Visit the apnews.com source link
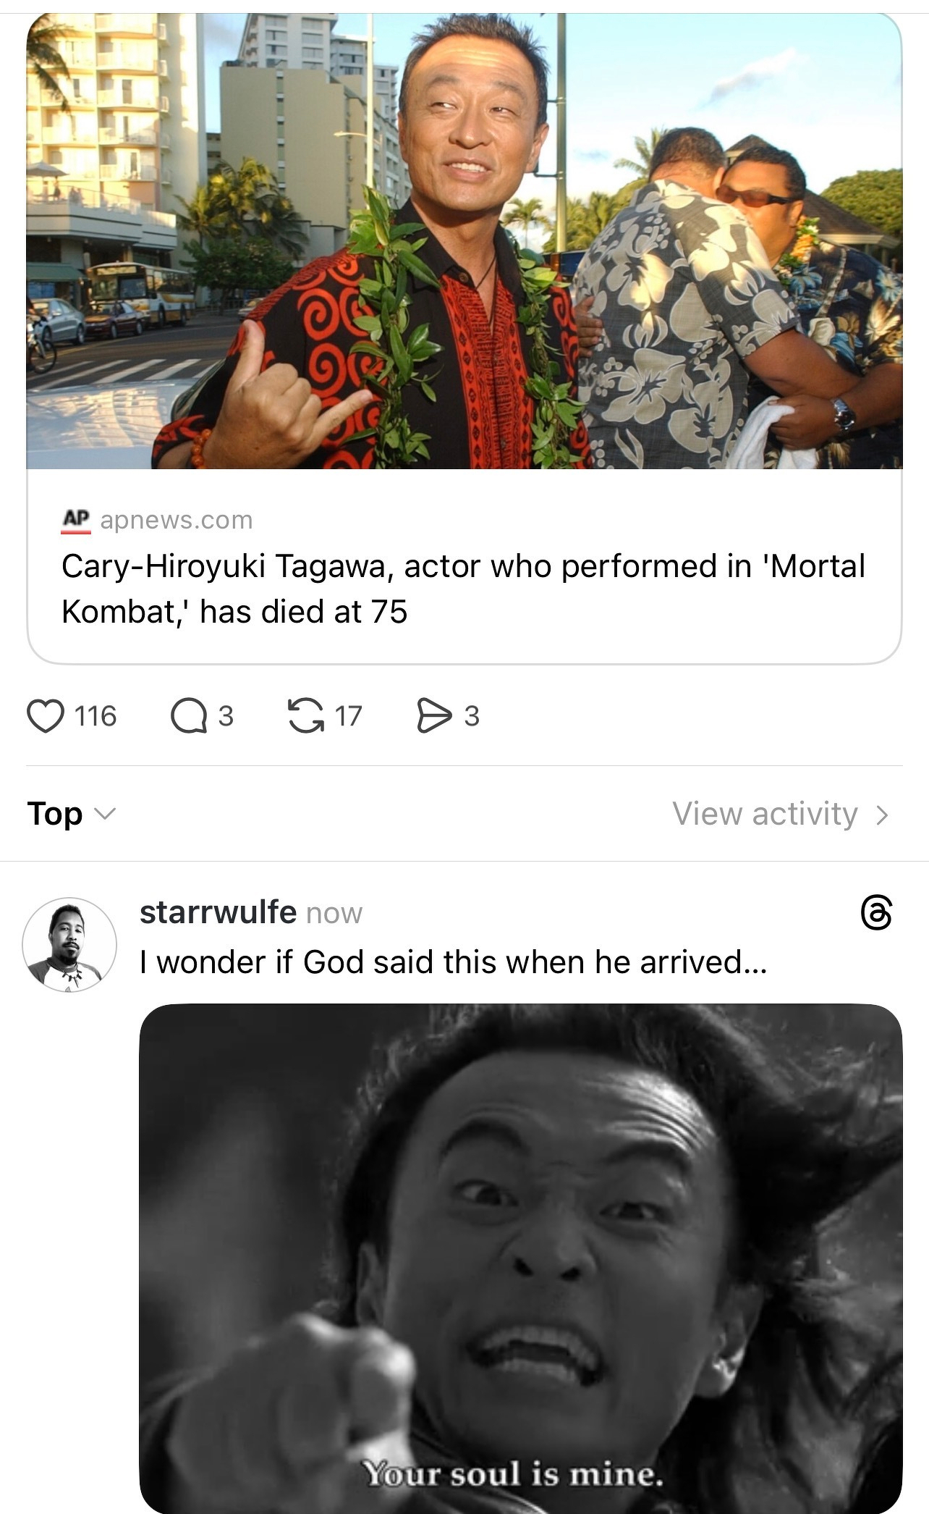Screen dimensions: 929x1514 [177, 520]
